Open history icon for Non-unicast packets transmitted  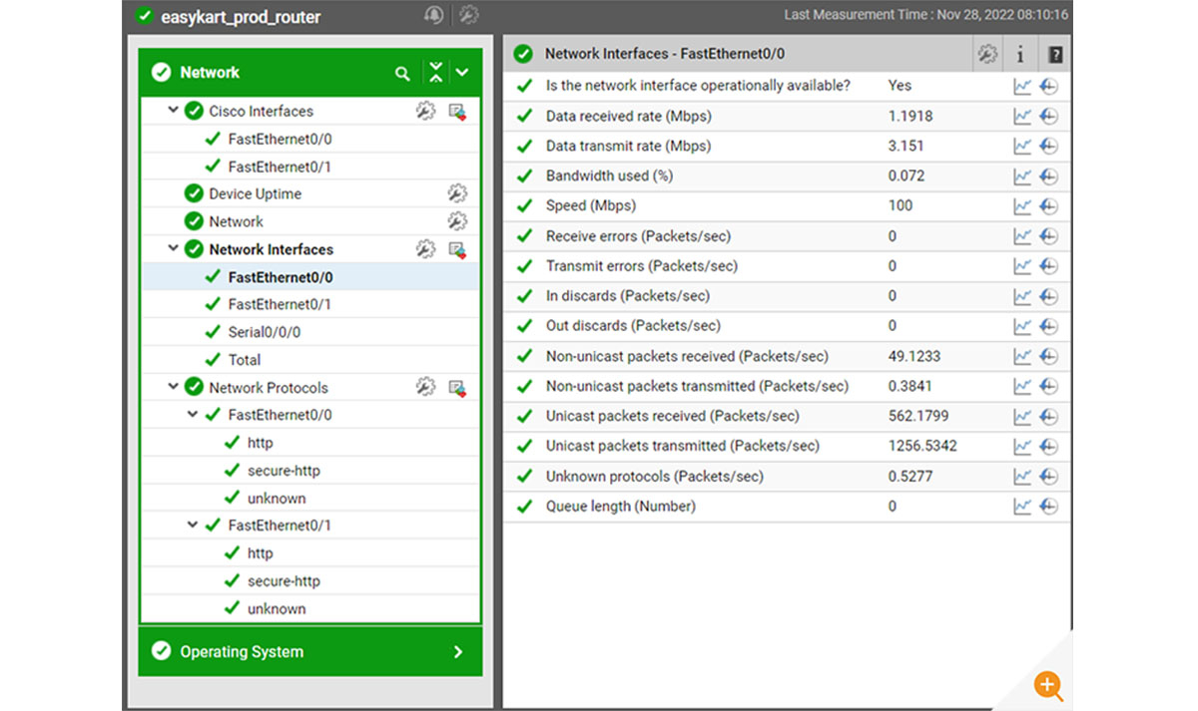click(1048, 386)
